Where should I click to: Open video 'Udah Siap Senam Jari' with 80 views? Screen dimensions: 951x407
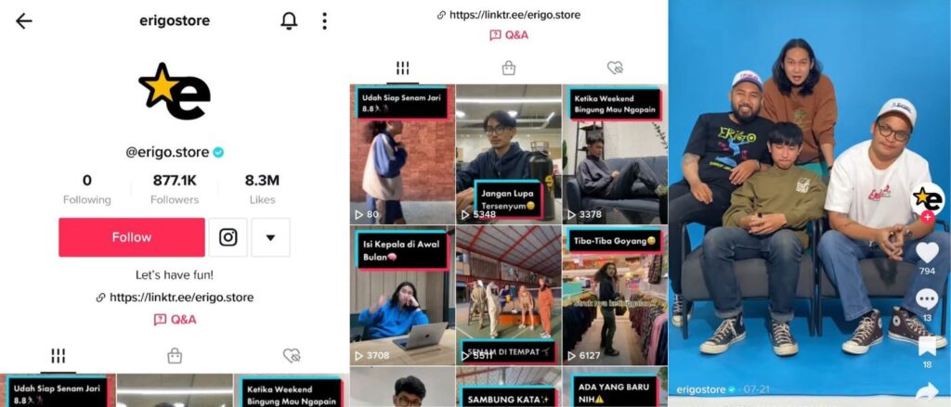[x=402, y=155]
